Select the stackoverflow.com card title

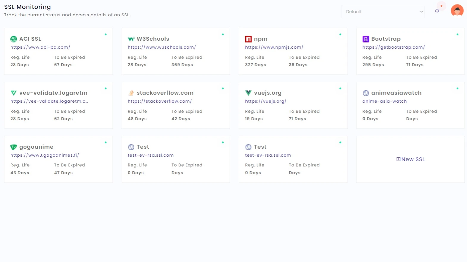(x=165, y=93)
